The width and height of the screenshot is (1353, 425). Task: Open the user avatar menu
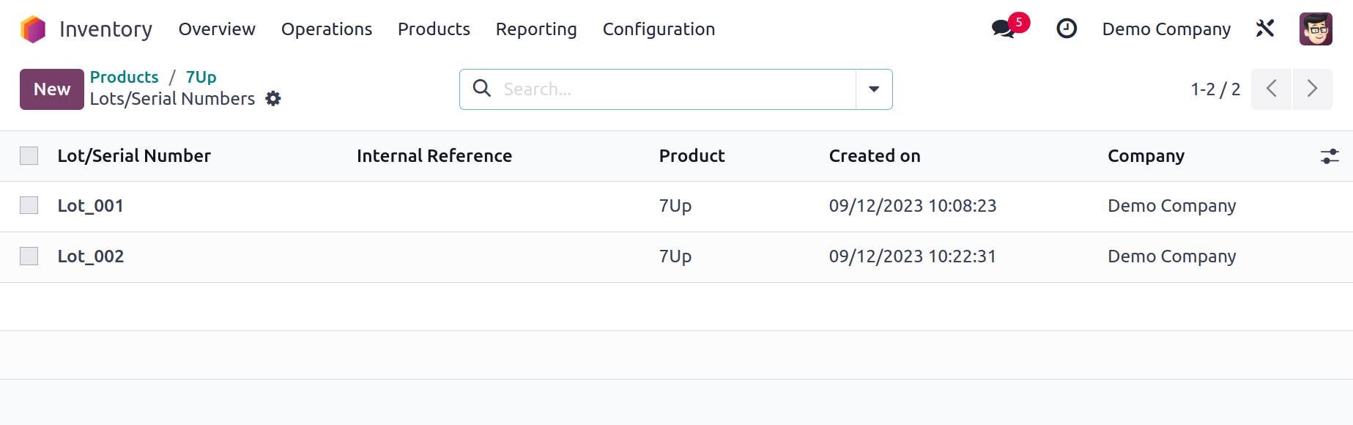[x=1316, y=29]
